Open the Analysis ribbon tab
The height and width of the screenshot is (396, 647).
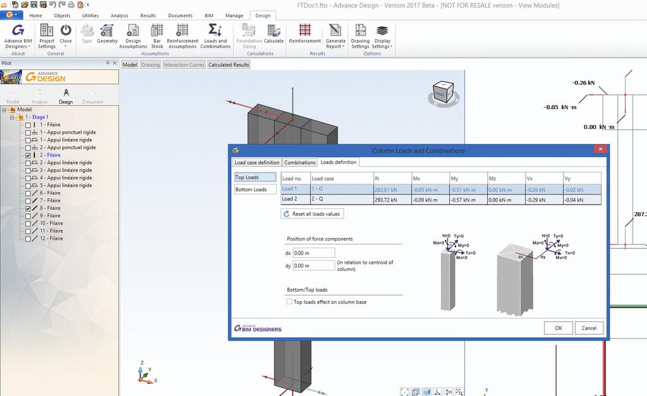[x=119, y=16]
